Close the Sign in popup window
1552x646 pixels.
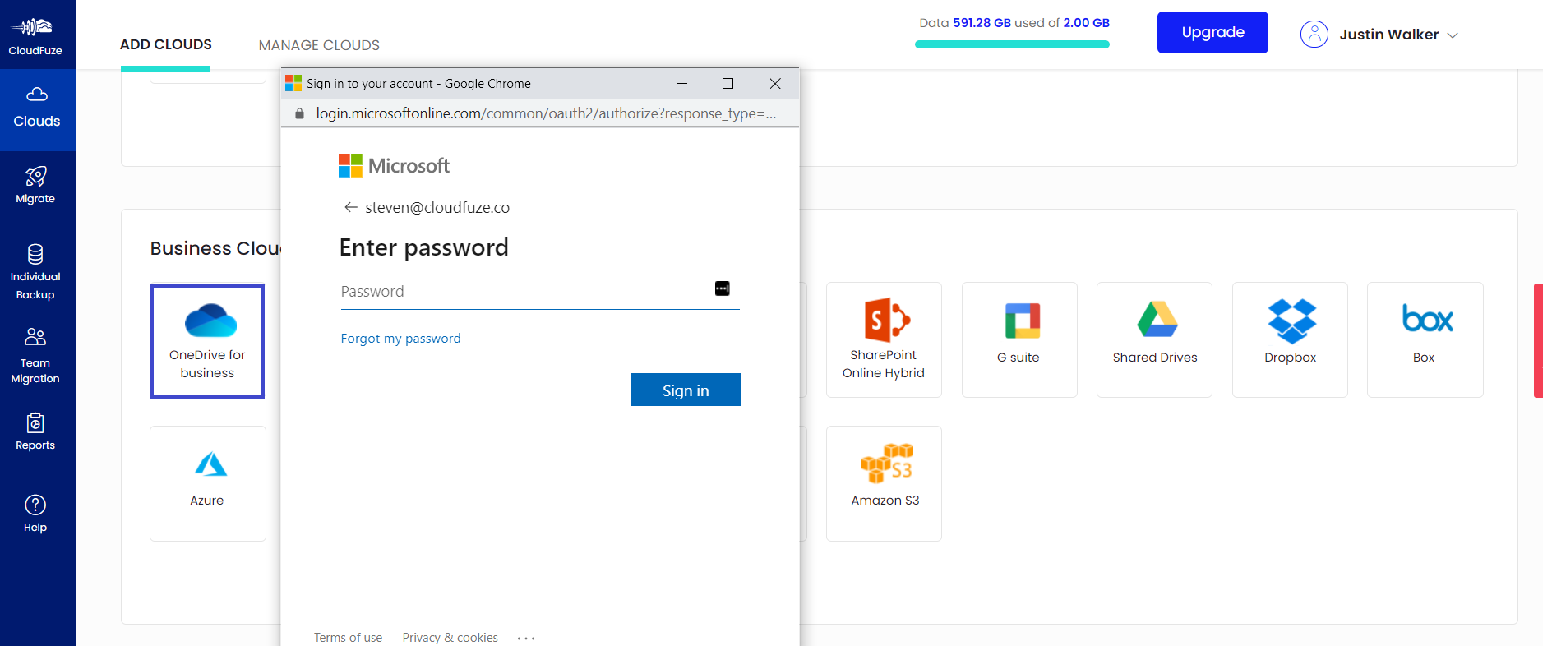coord(775,83)
